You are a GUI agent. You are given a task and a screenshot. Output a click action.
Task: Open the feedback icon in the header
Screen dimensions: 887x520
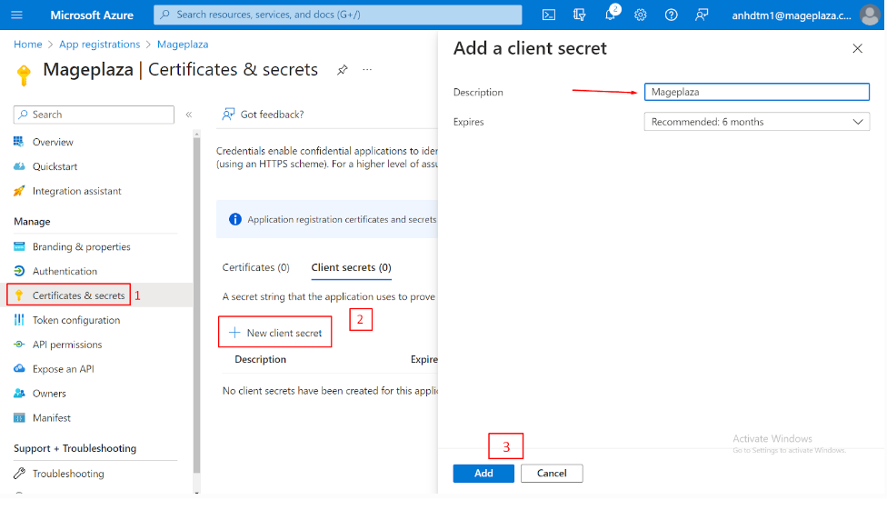(701, 15)
